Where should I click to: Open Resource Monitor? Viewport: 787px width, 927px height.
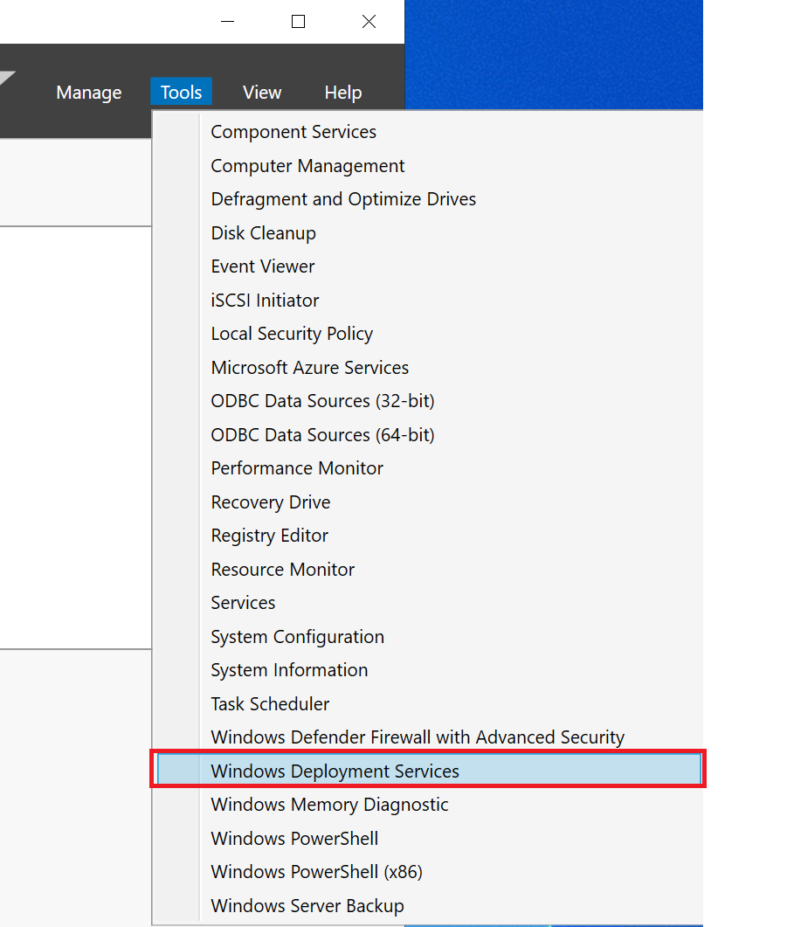(x=282, y=569)
